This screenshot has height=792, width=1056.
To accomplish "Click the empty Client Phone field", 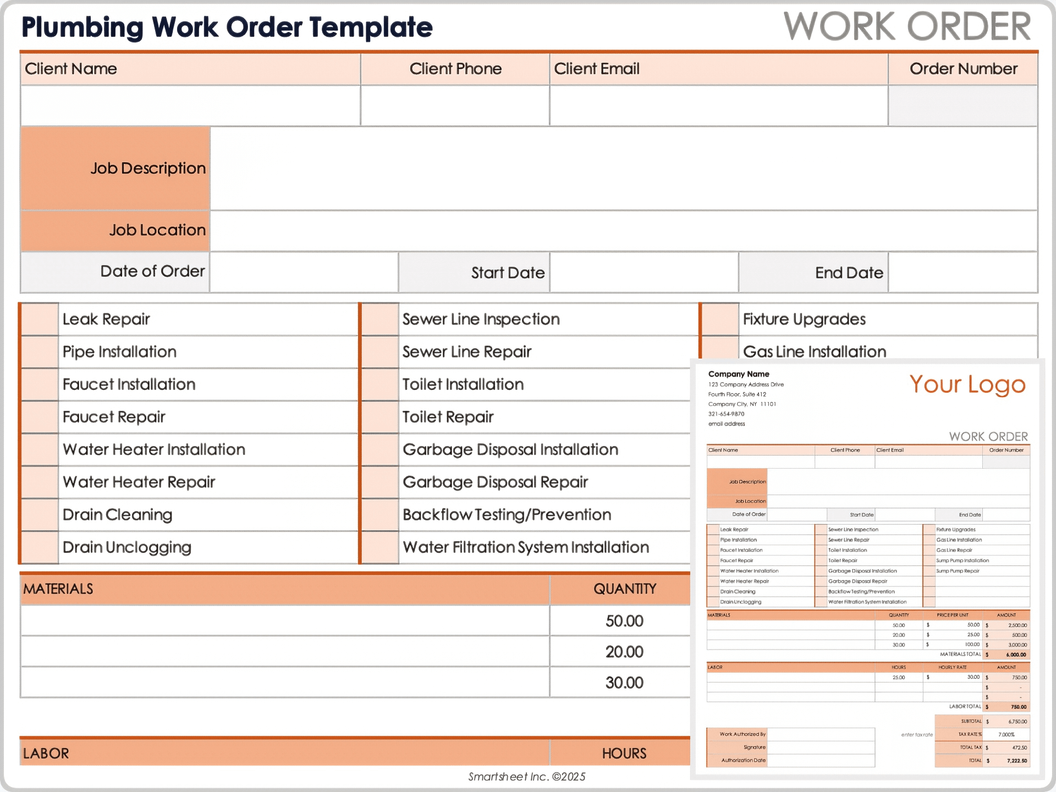I will click(x=455, y=106).
